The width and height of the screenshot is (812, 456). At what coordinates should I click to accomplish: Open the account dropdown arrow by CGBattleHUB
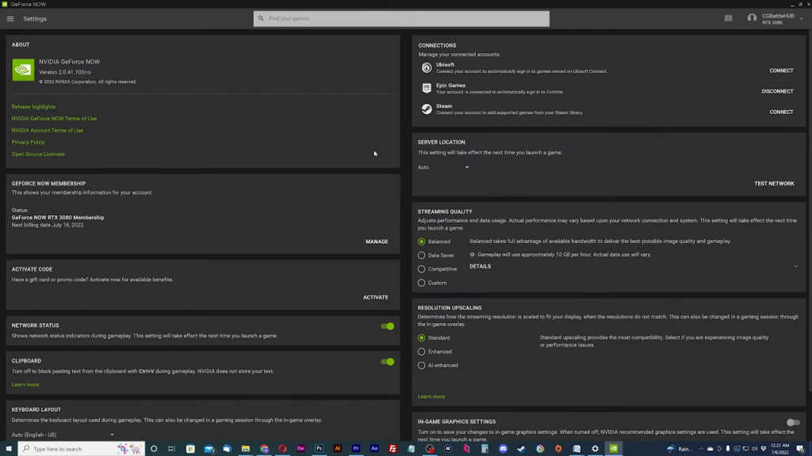tap(802, 19)
